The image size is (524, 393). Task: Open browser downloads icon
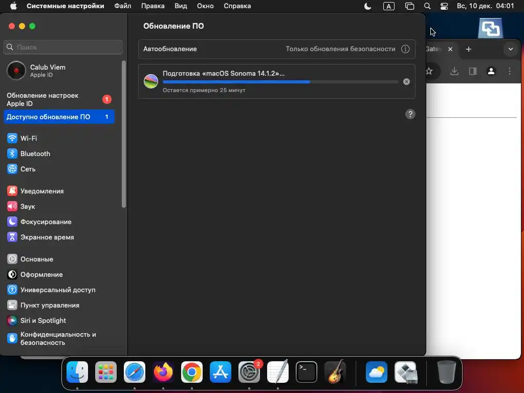point(454,71)
